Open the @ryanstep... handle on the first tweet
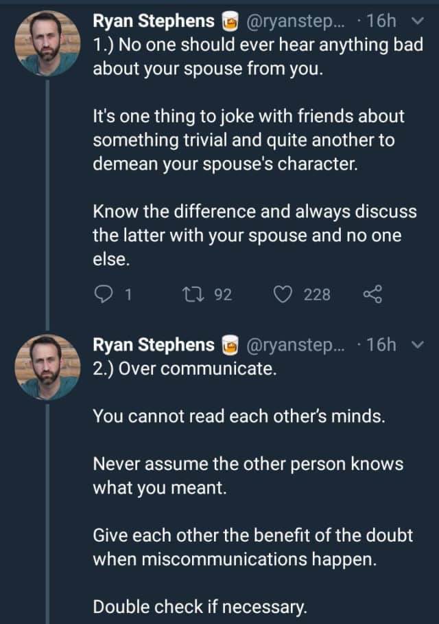Viewport: 439px width, 624px height. coord(297,21)
